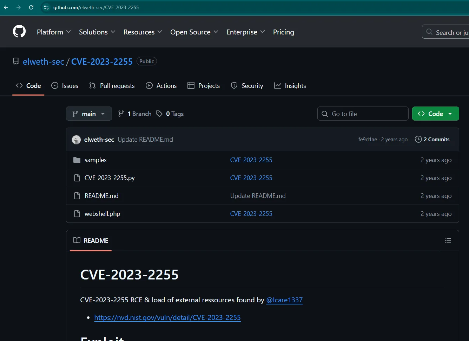The width and height of the screenshot is (469, 341).
Task: Expand the Resources menu
Action: [x=143, y=32]
